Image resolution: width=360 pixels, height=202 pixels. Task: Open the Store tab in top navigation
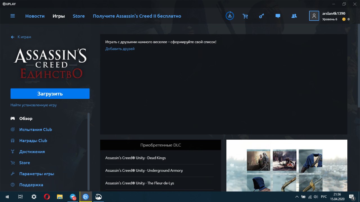coord(79,16)
